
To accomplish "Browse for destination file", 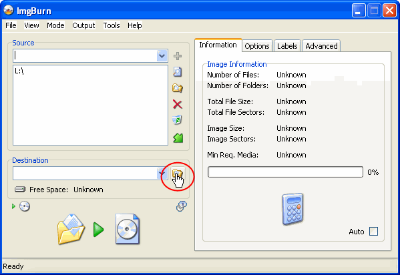I will click(x=178, y=174).
